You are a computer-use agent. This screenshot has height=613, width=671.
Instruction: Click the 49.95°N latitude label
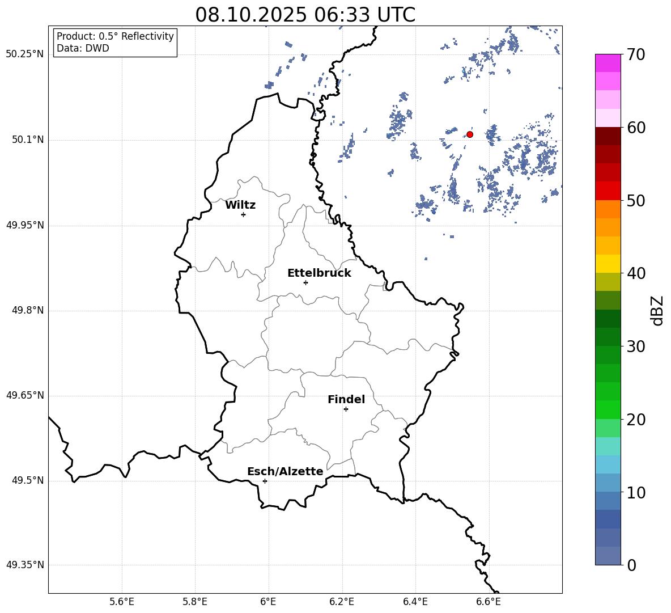[25, 225]
